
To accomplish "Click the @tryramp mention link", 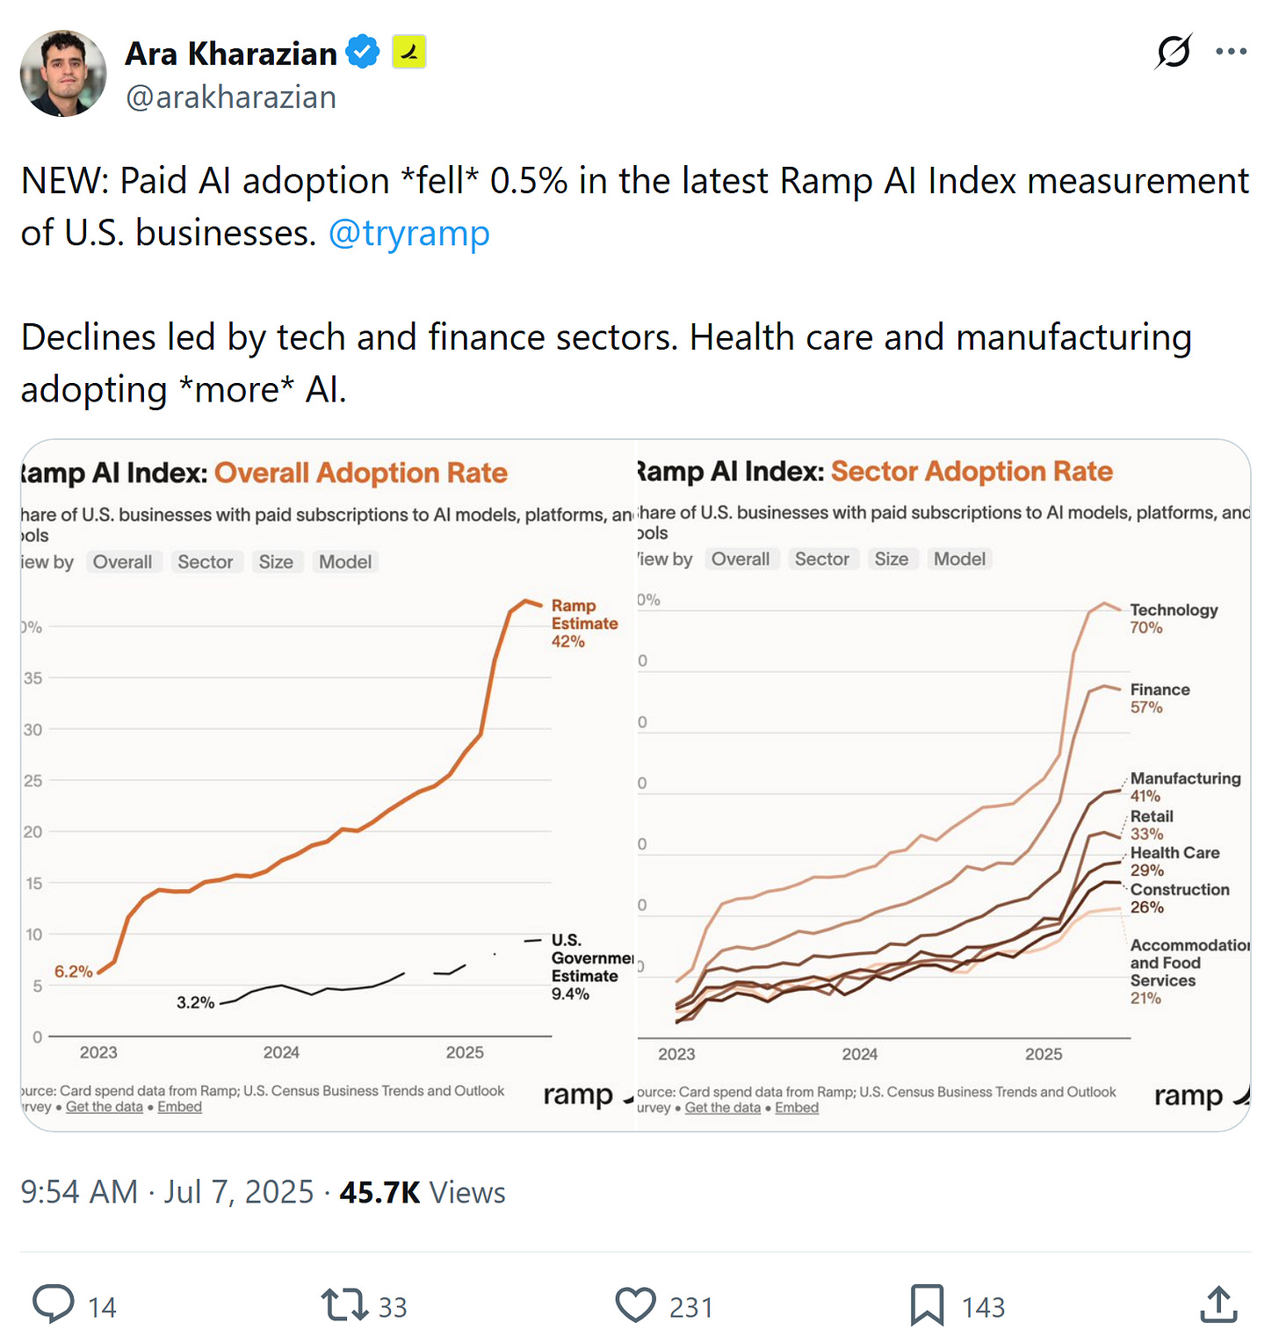I will click(x=408, y=234).
